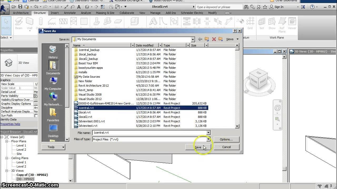Open Favorites in the places bar
The height and width of the screenshot is (189, 337).
pos(53,115)
